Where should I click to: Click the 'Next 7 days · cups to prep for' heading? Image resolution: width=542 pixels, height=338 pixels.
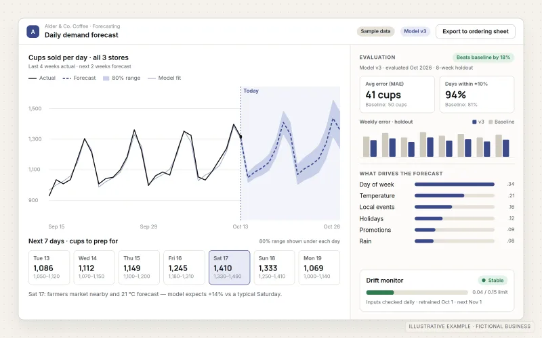pyautogui.click(x=73, y=241)
